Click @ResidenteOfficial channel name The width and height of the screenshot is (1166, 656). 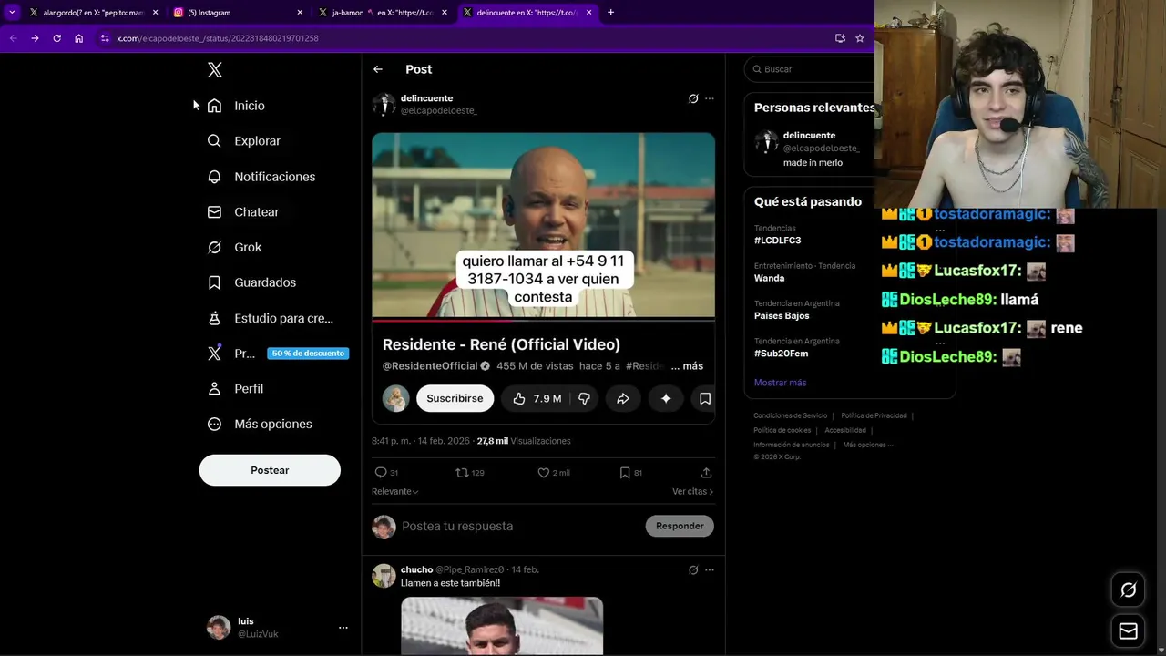[430, 366]
